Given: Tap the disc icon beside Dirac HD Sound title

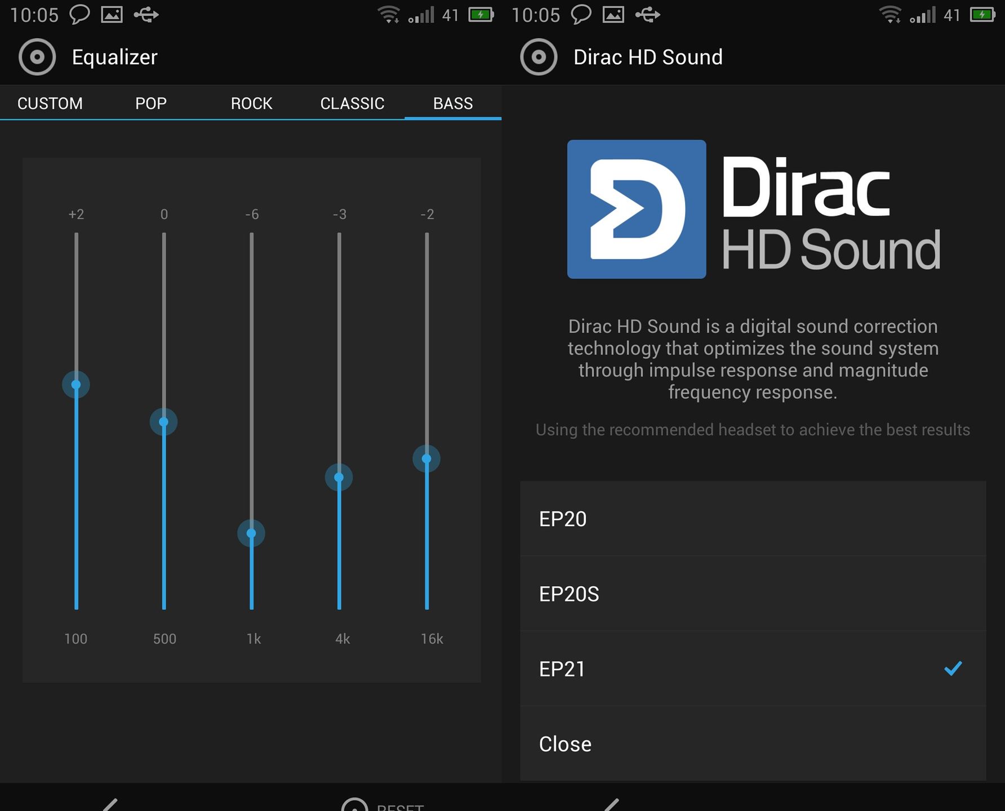Looking at the screenshot, I should coord(539,57).
